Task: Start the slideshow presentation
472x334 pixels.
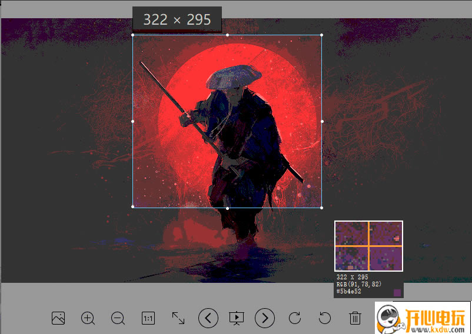Action: click(x=237, y=318)
